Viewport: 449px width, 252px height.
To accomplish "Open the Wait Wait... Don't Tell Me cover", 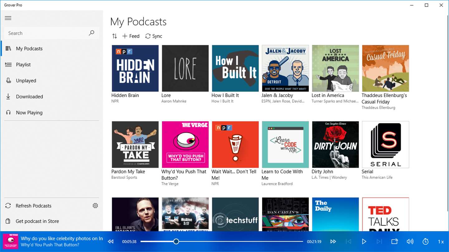I will 235,145.
